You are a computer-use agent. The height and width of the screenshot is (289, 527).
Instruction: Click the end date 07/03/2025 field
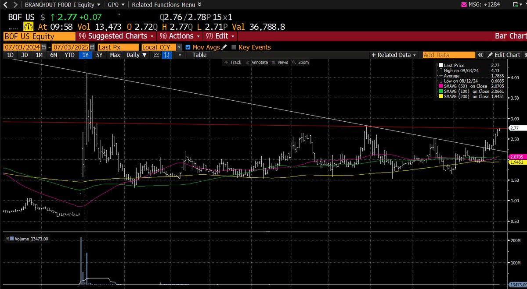pyautogui.click(x=71, y=47)
